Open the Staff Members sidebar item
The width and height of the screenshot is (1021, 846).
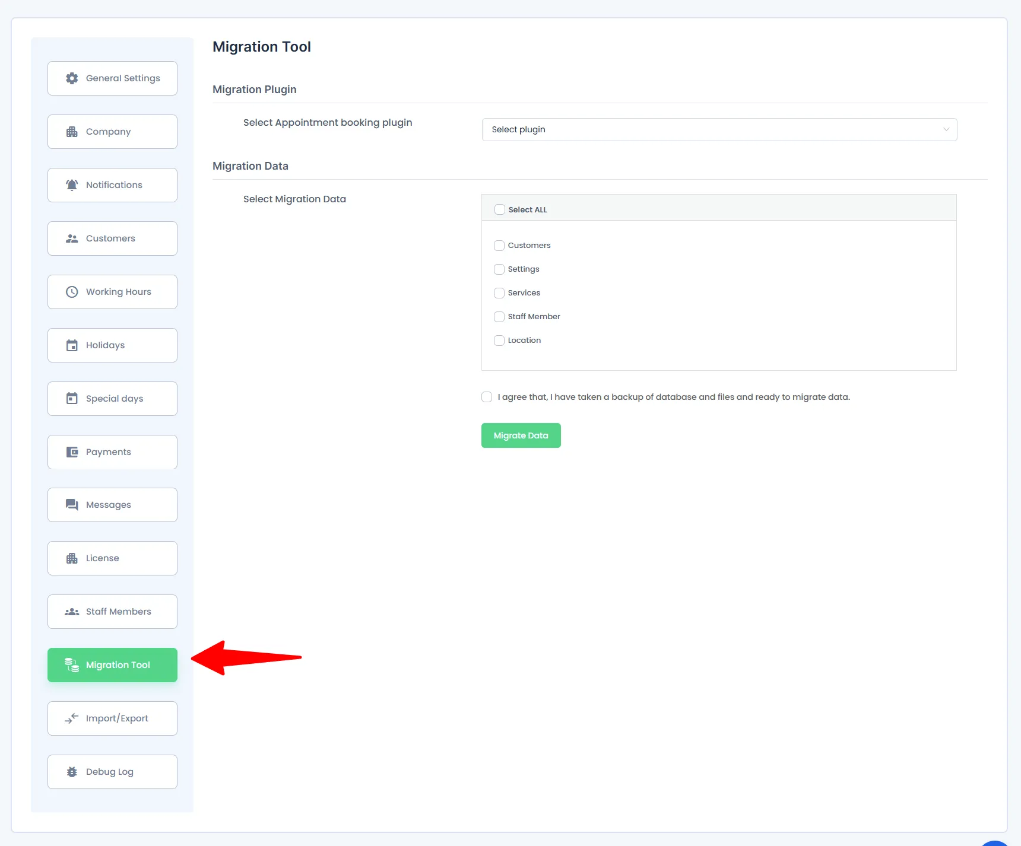click(112, 612)
